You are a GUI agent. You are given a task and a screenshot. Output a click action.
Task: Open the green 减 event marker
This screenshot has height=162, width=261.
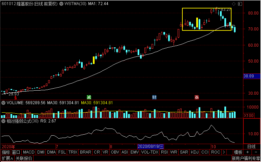pos(89,97)
